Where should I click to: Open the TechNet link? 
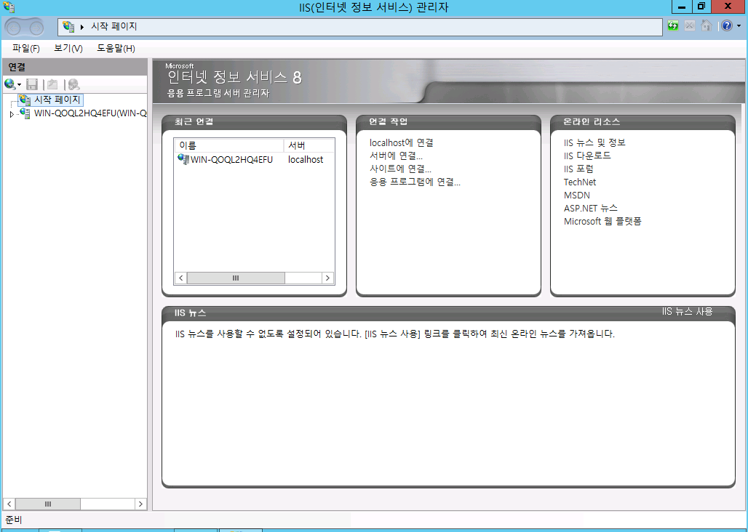point(580,182)
